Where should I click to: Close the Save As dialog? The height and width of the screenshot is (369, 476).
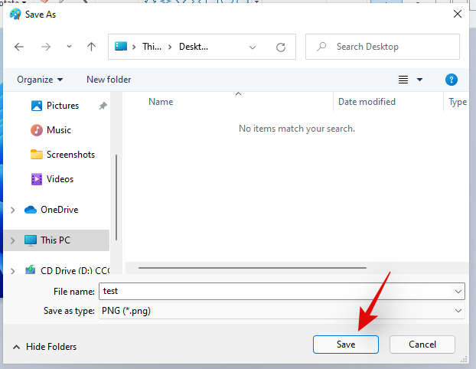point(458,14)
